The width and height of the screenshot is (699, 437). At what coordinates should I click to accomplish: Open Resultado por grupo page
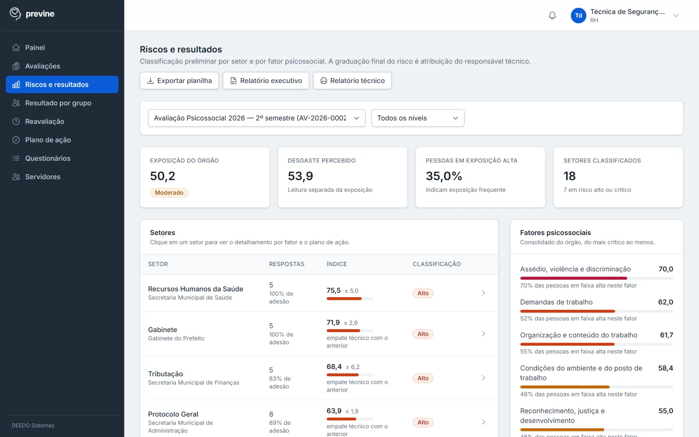pyautogui.click(x=62, y=103)
